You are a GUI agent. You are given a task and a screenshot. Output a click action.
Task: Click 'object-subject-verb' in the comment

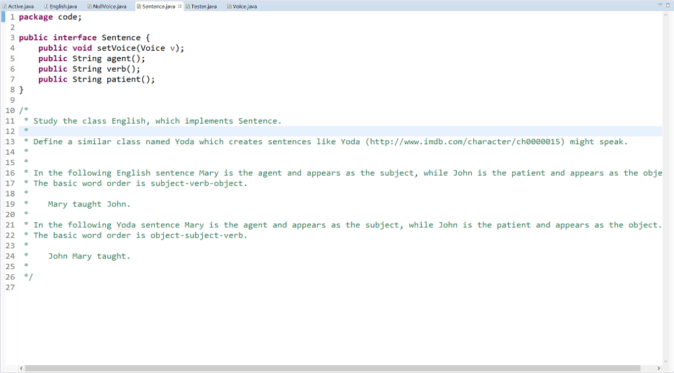pos(197,236)
